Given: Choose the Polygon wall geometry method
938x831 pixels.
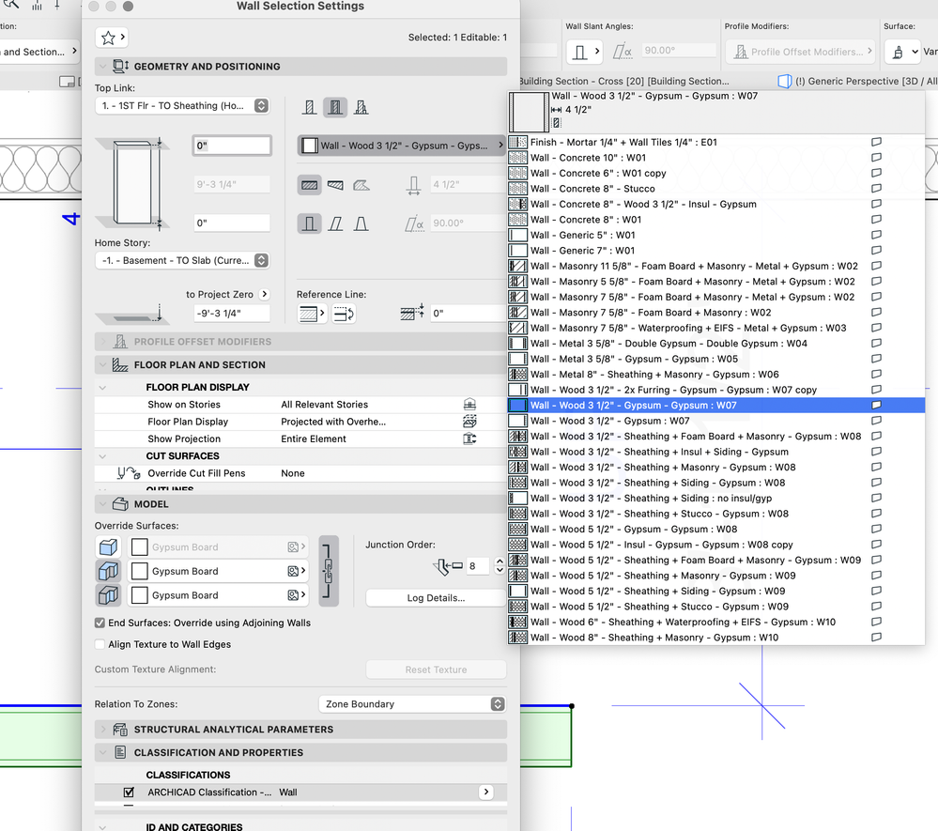Looking at the screenshot, I should click(361, 185).
